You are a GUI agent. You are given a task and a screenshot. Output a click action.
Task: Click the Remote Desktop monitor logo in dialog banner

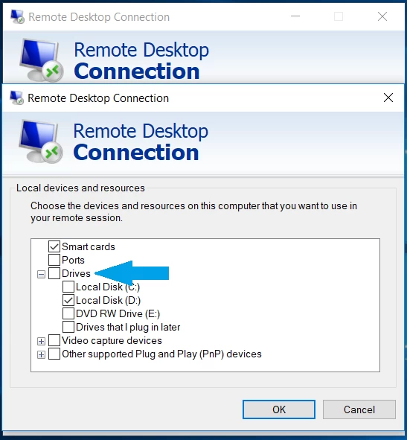pos(41,141)
